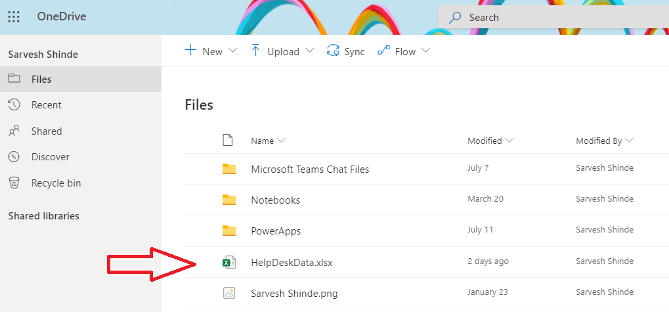
Task: Open the Modified column sort options
Action: point(490,141)
